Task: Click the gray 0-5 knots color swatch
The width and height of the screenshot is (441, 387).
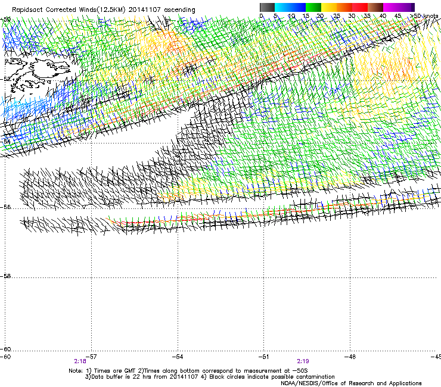Action: tap(267, 7)
